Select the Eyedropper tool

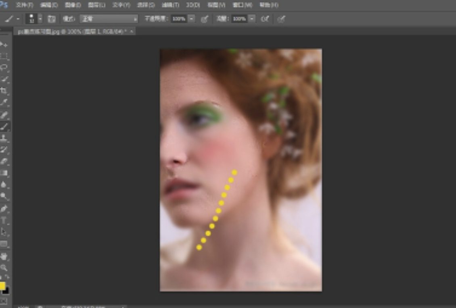coord(4,102)
